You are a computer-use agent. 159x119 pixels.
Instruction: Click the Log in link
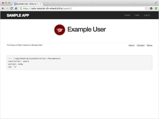point(147,15)
